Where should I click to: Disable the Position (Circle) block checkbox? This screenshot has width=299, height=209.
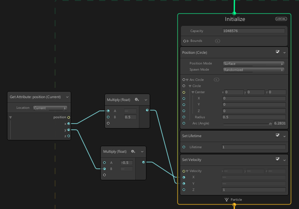coord(278,52)
